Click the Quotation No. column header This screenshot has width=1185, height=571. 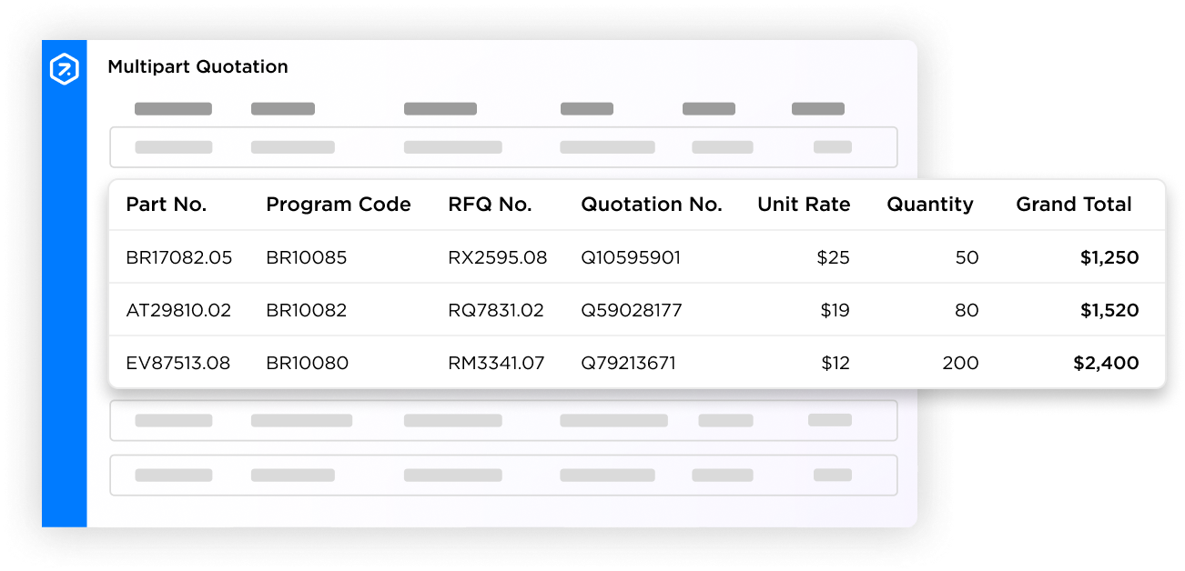[x=652, y=205]
